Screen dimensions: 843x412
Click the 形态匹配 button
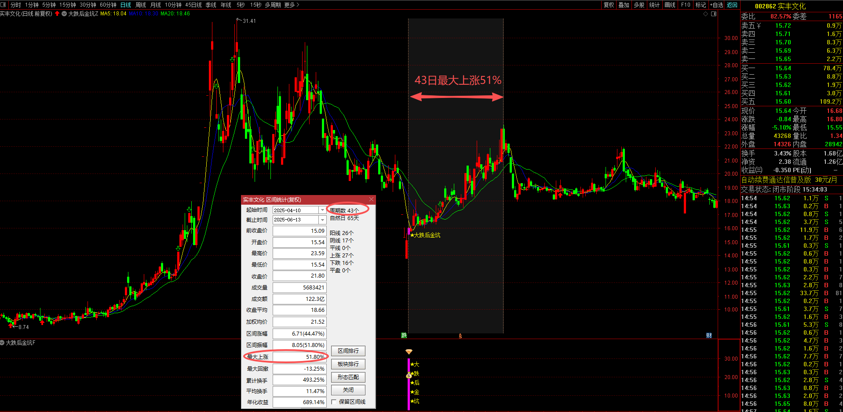[348, 377]
